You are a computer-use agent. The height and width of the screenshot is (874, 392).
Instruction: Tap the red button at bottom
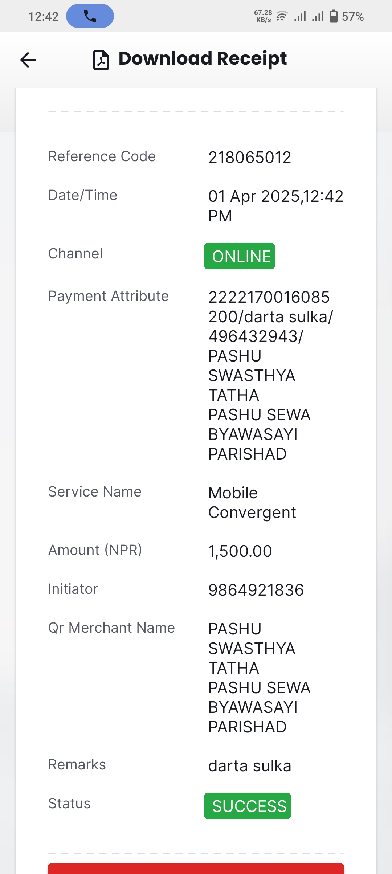(x=196, y=869)
